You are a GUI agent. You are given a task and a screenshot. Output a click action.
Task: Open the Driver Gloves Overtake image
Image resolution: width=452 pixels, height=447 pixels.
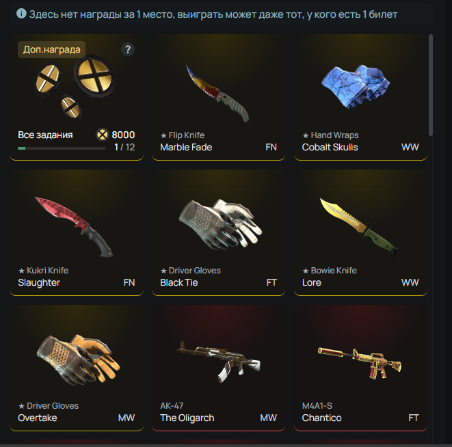coord(78,360)
